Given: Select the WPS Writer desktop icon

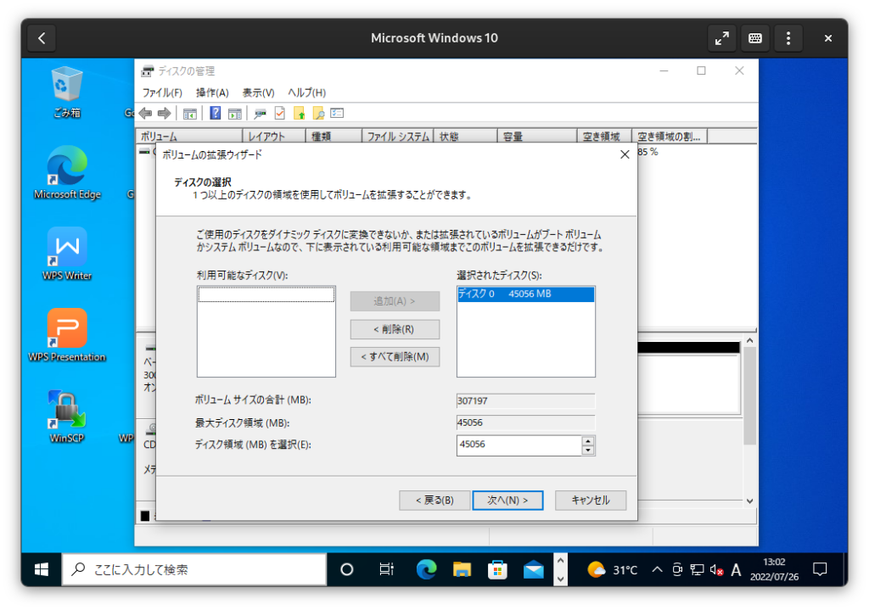Looking at the screenshot, I should click(67, 254).
